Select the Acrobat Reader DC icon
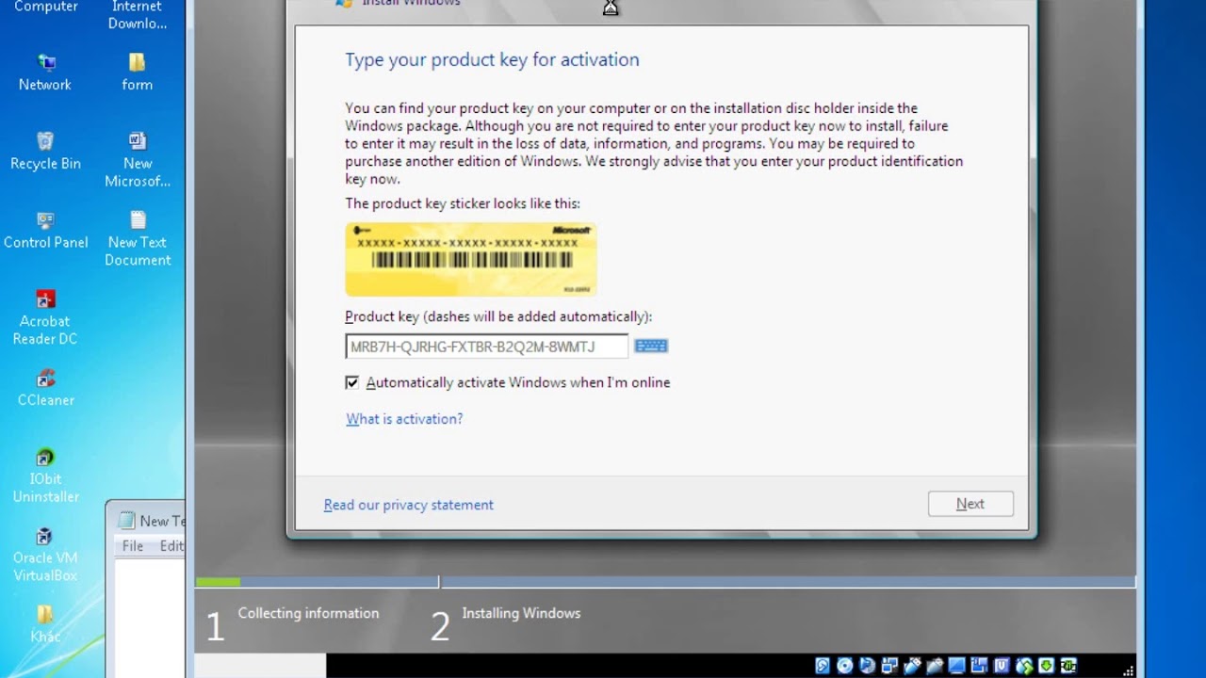 point(45,318)
